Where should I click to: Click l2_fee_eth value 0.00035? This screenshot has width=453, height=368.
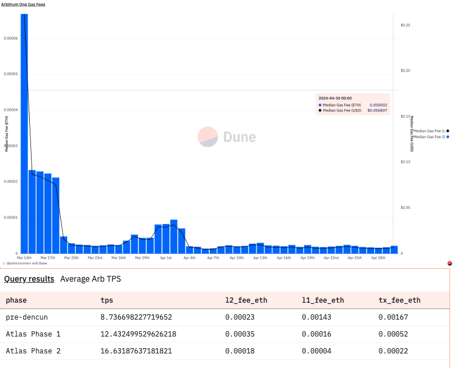point(240,334)
